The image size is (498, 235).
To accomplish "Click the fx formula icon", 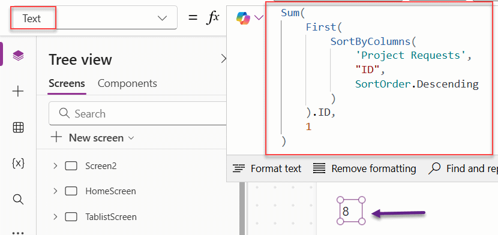I will (212, 18).
